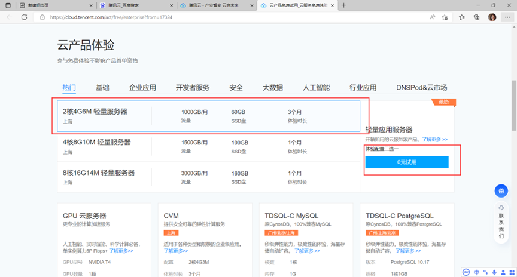Open a new browser tab
The image size is (517, 277).
pos(343,5)
